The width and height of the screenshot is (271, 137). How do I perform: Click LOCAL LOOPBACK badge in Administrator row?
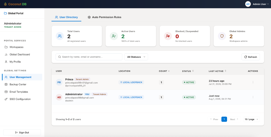click(x=131, y=97)
